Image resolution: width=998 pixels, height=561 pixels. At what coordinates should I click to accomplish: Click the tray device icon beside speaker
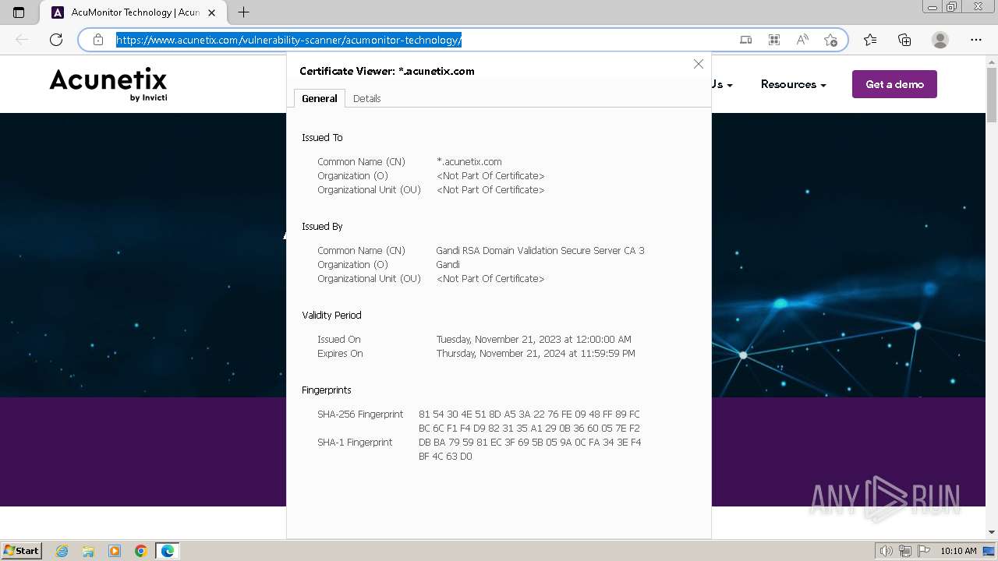906,551
